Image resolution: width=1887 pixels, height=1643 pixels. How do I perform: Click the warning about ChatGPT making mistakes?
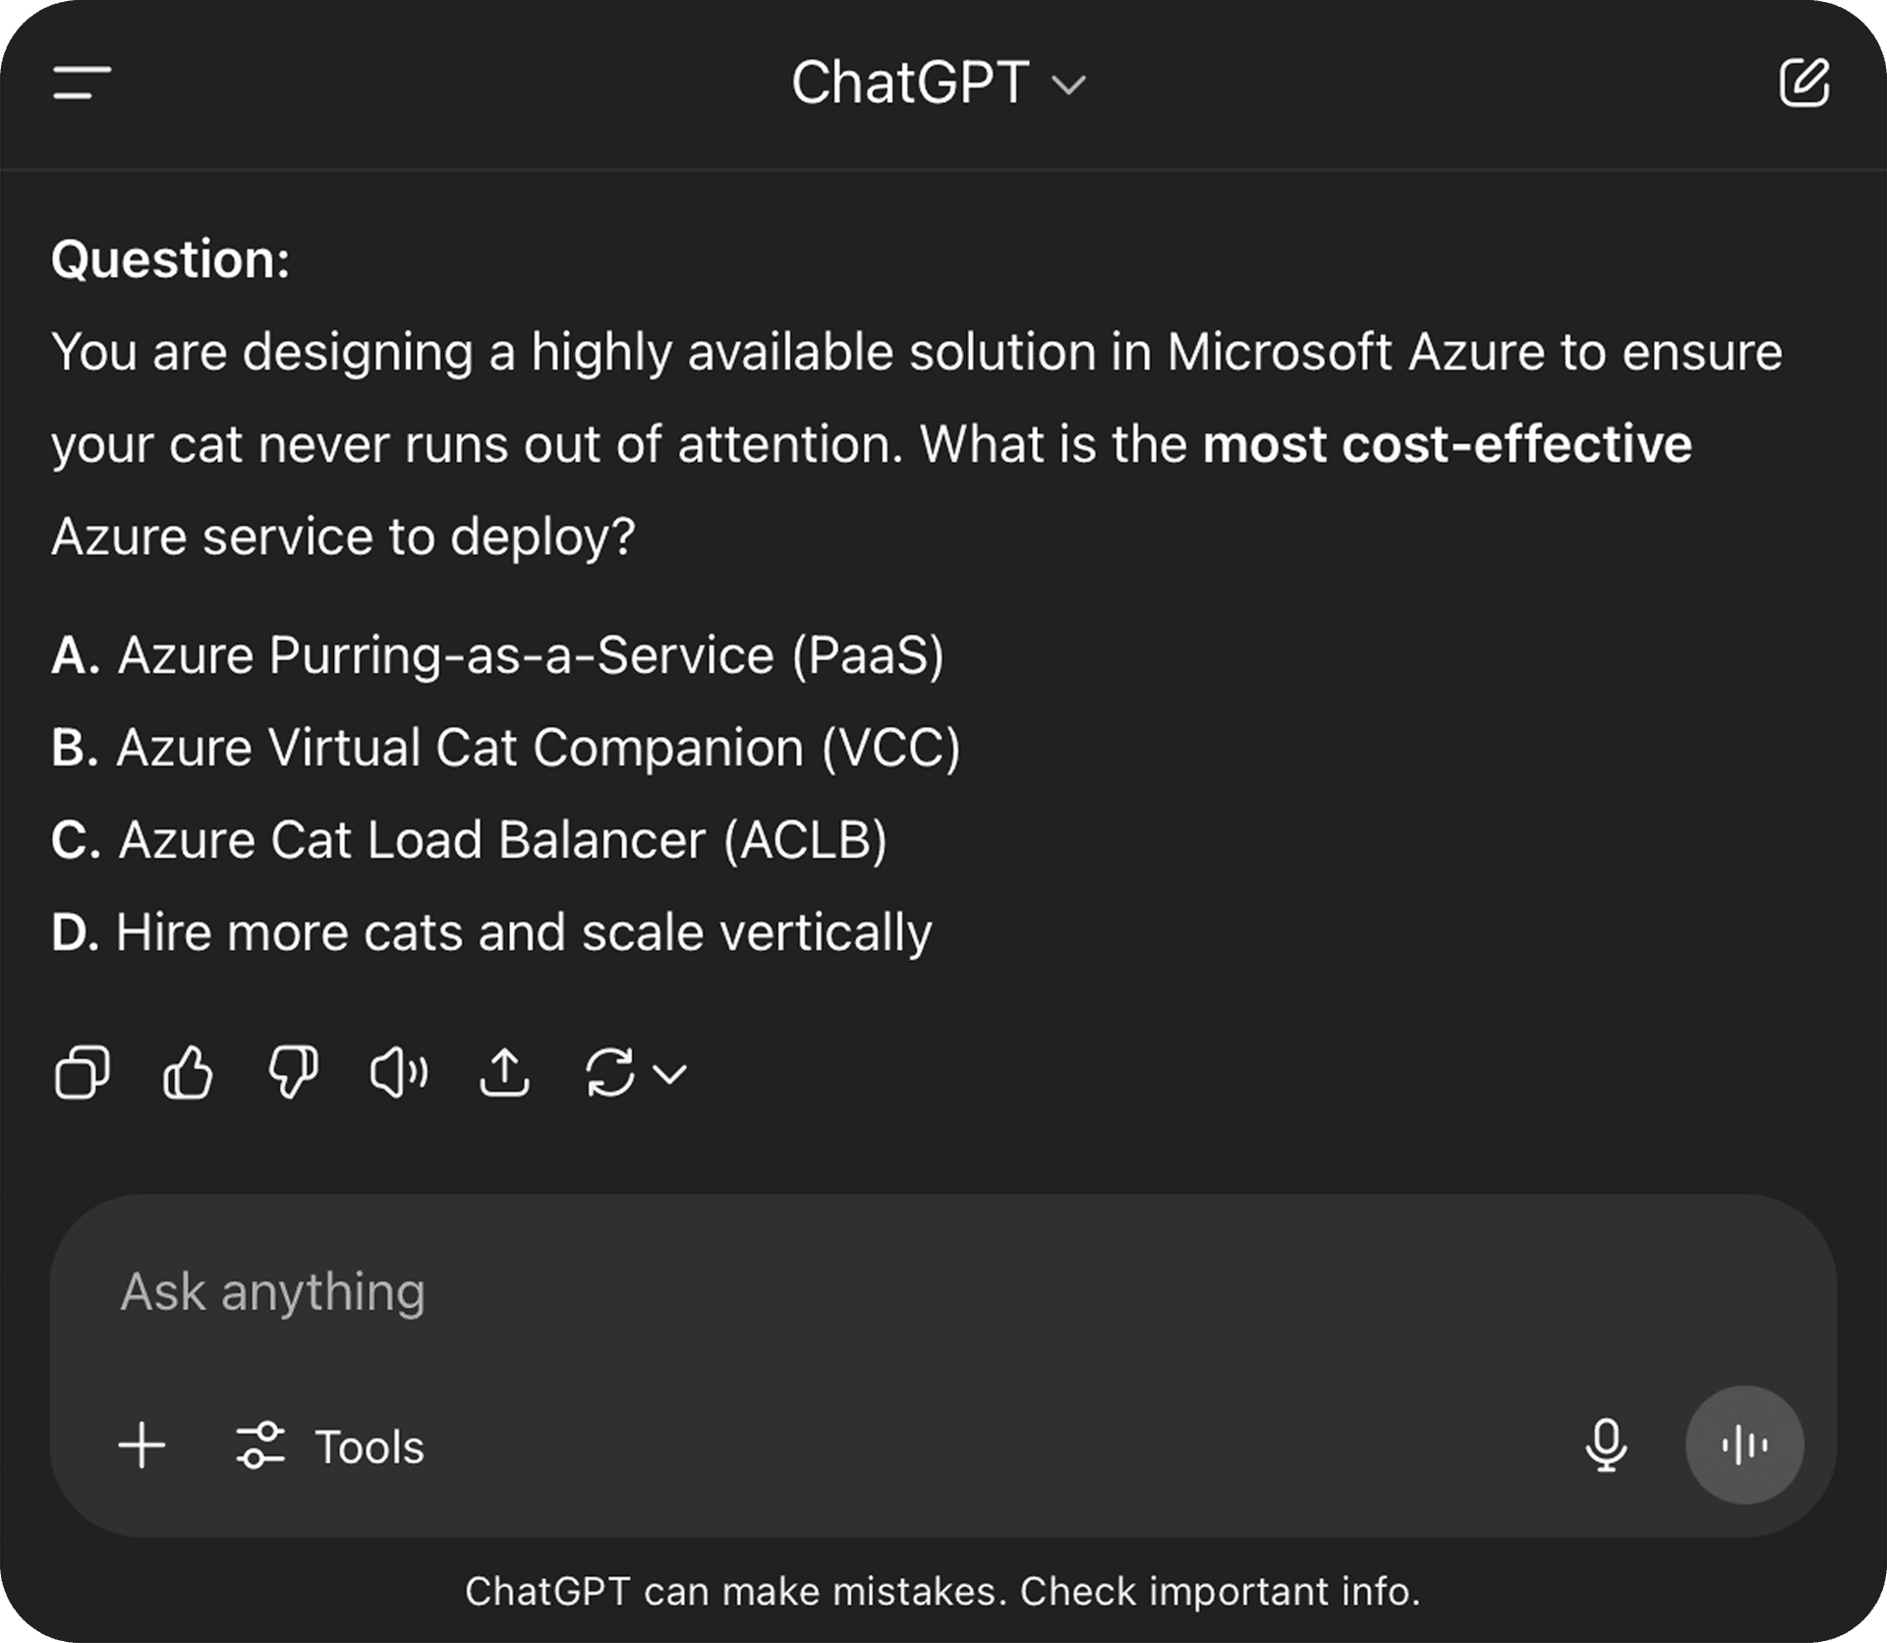click(x=943, y=1590)
